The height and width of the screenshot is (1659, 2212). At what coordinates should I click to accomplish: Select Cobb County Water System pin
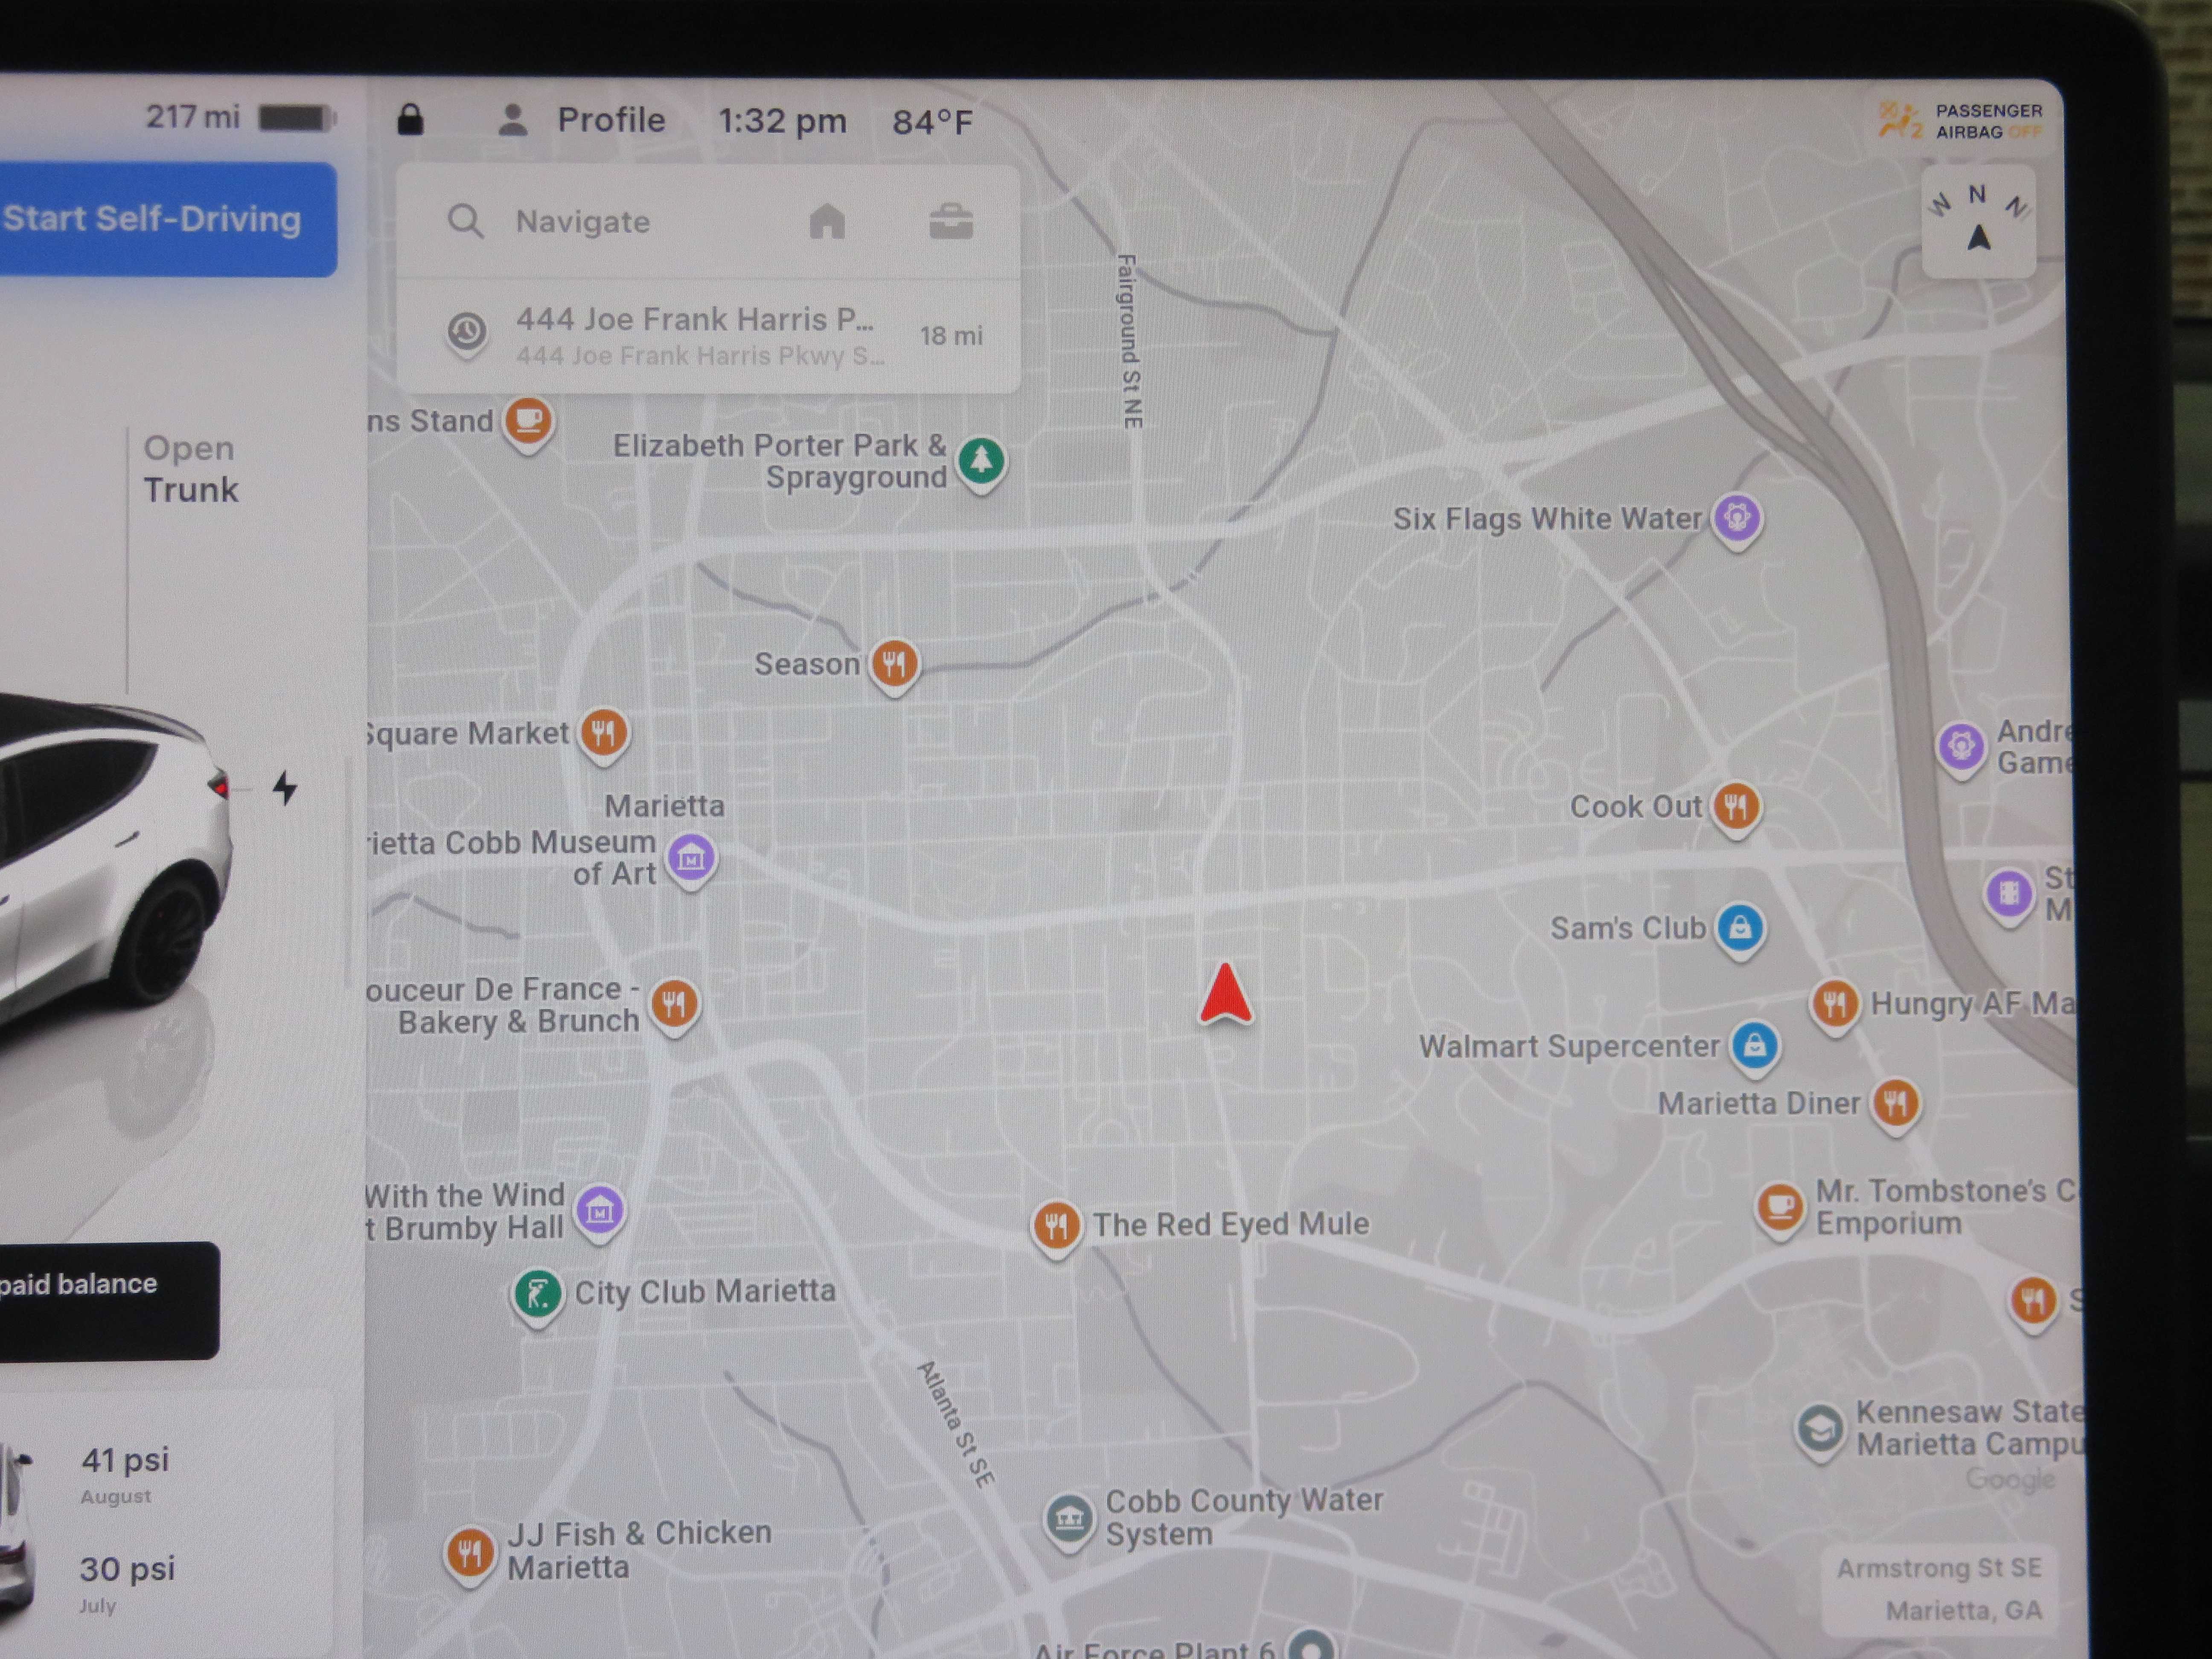[x=1068, y=1522]
